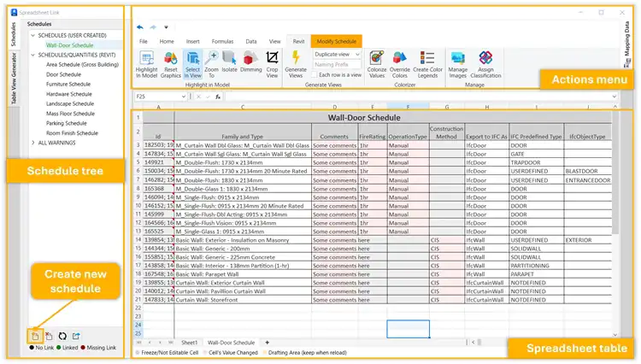Select Furniture Schedule in the tree
Image resolution: width=641 pixels, height=364 pixels.
(68, 84)
